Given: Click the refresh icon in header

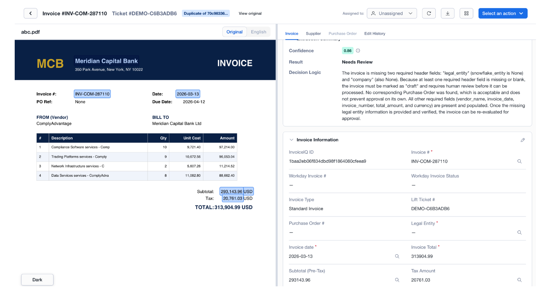Looking at the screenshot, I should point(429,13).
